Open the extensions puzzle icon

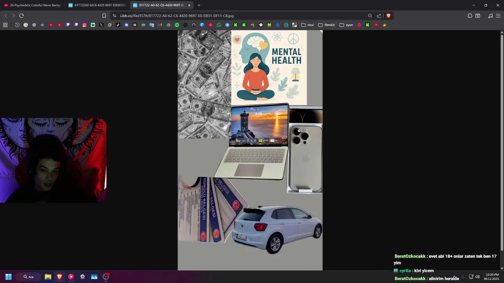click(x=470, y=16)
